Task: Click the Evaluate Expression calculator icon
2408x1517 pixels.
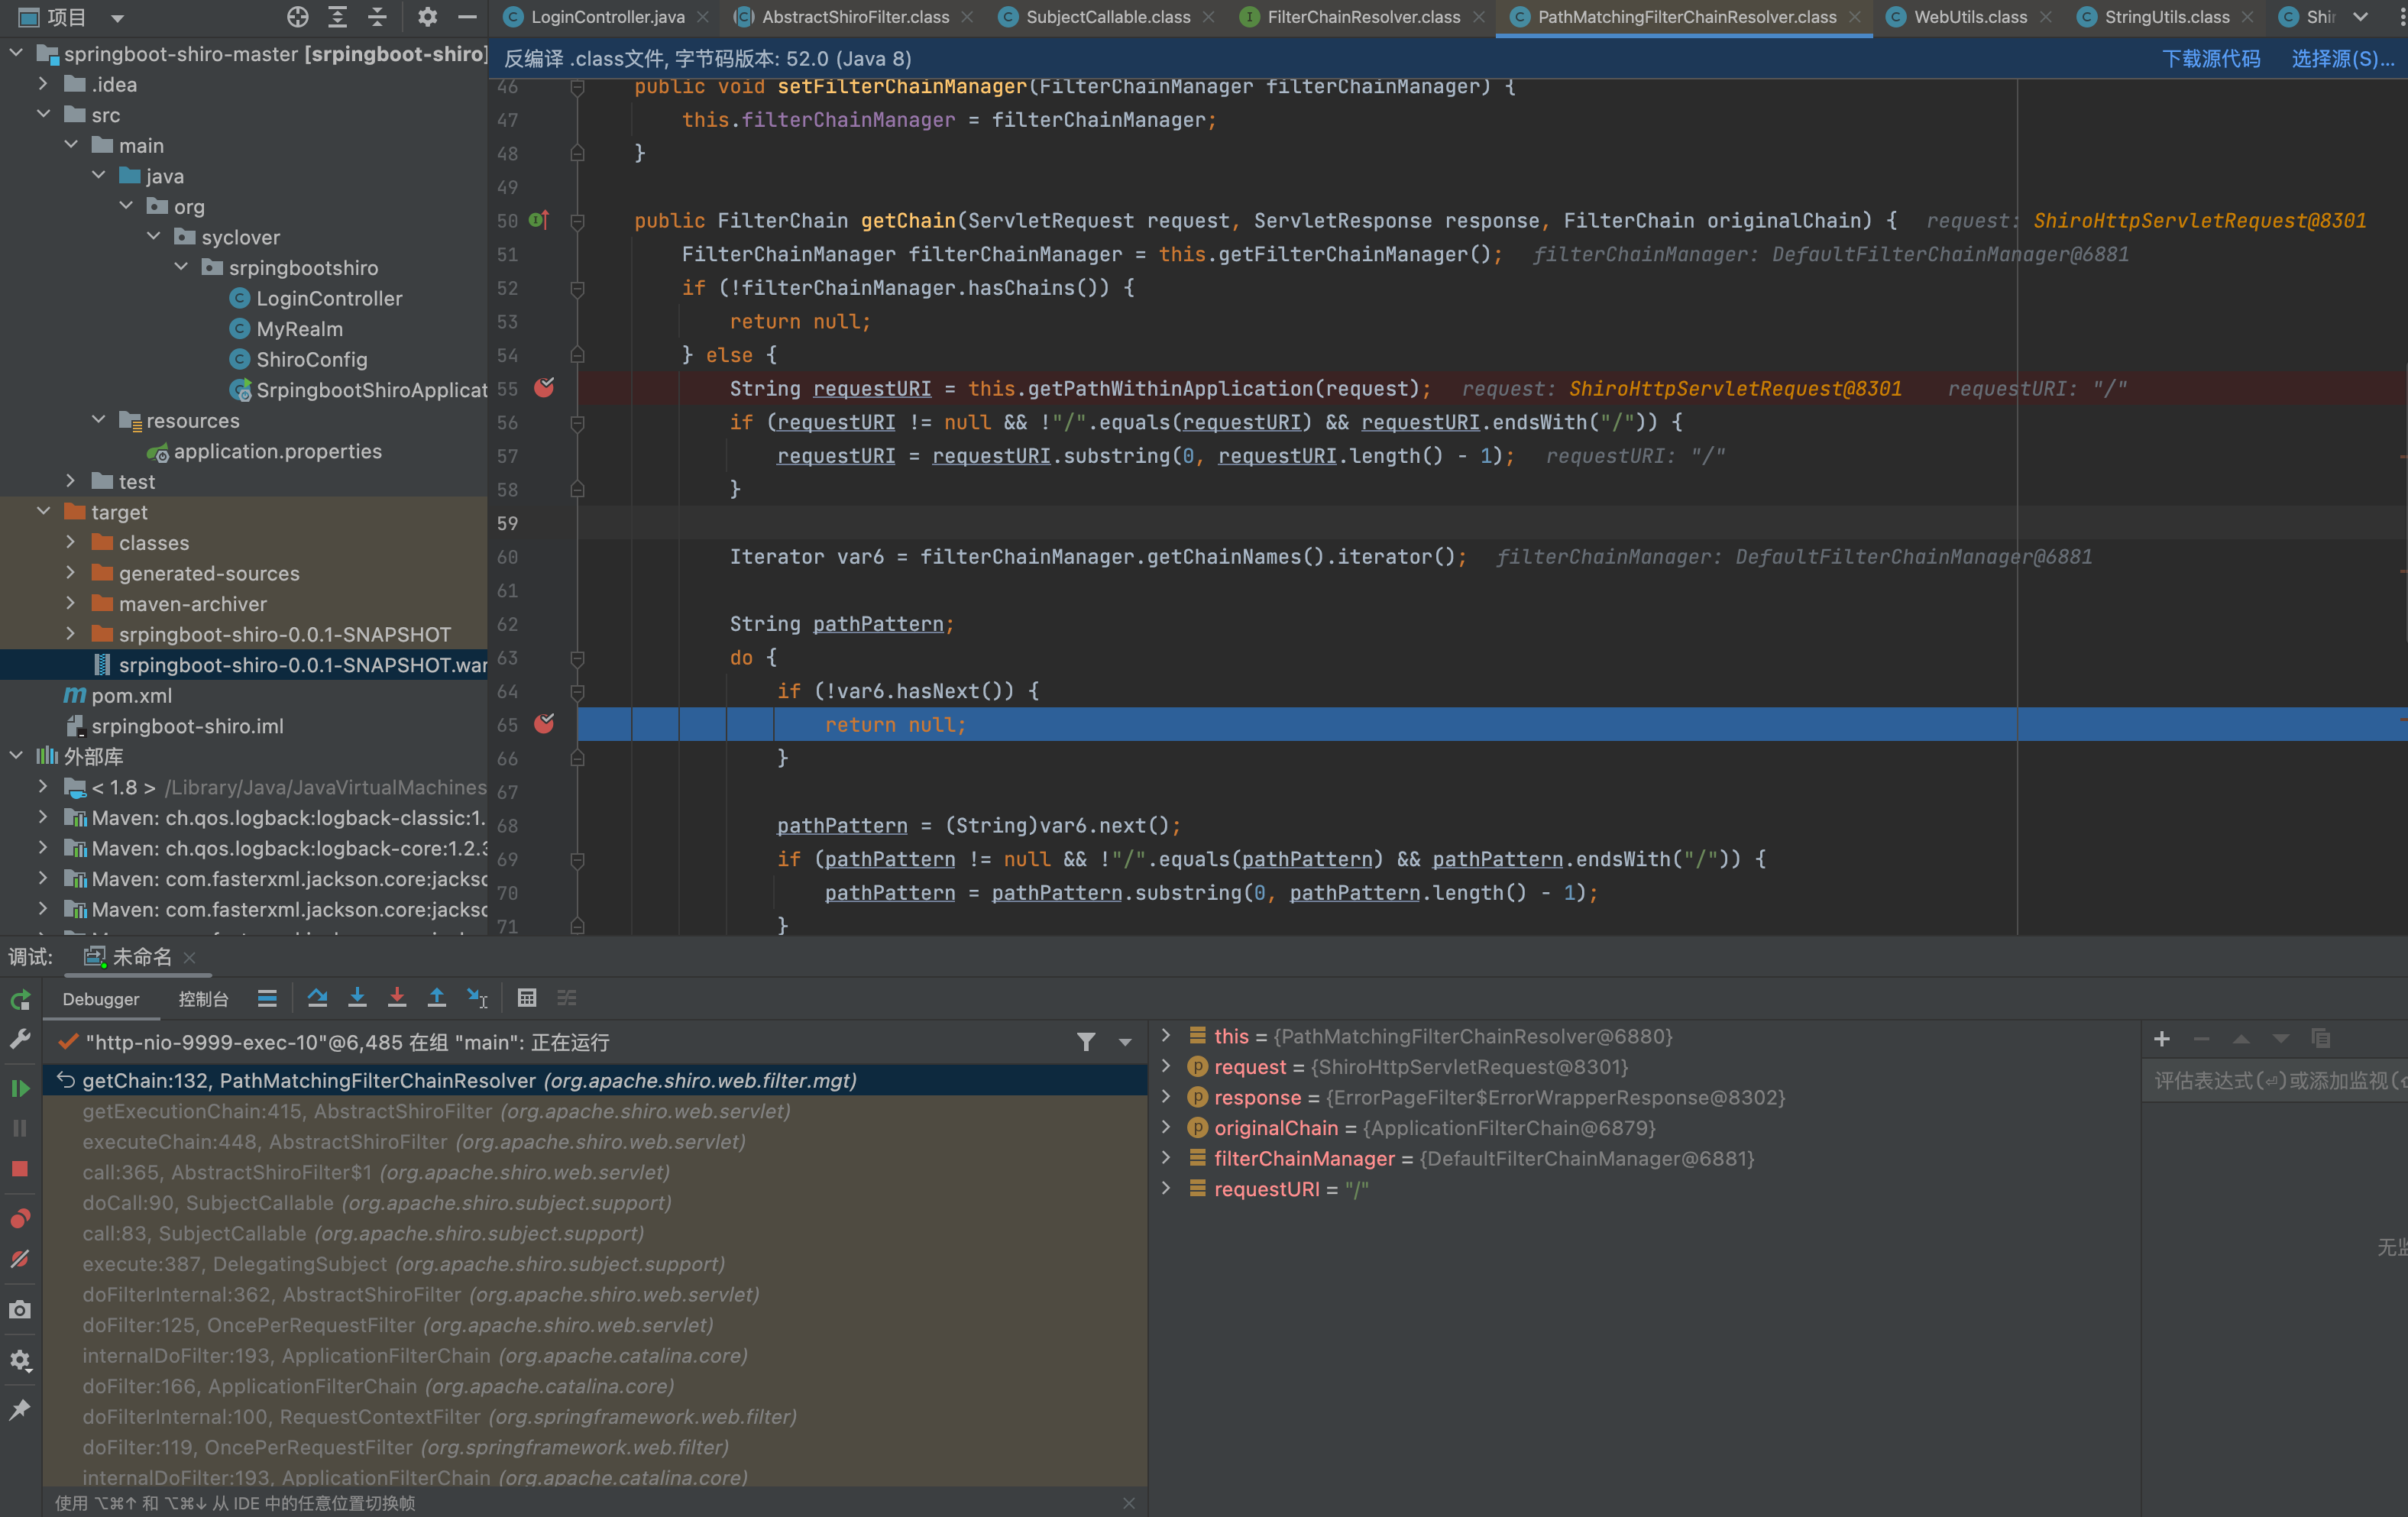Action: click(x=527, y=998)
